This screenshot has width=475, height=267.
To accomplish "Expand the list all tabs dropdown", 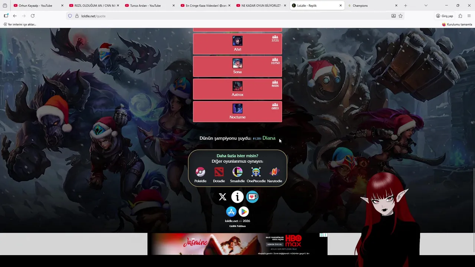I will (x=426, y=6).
